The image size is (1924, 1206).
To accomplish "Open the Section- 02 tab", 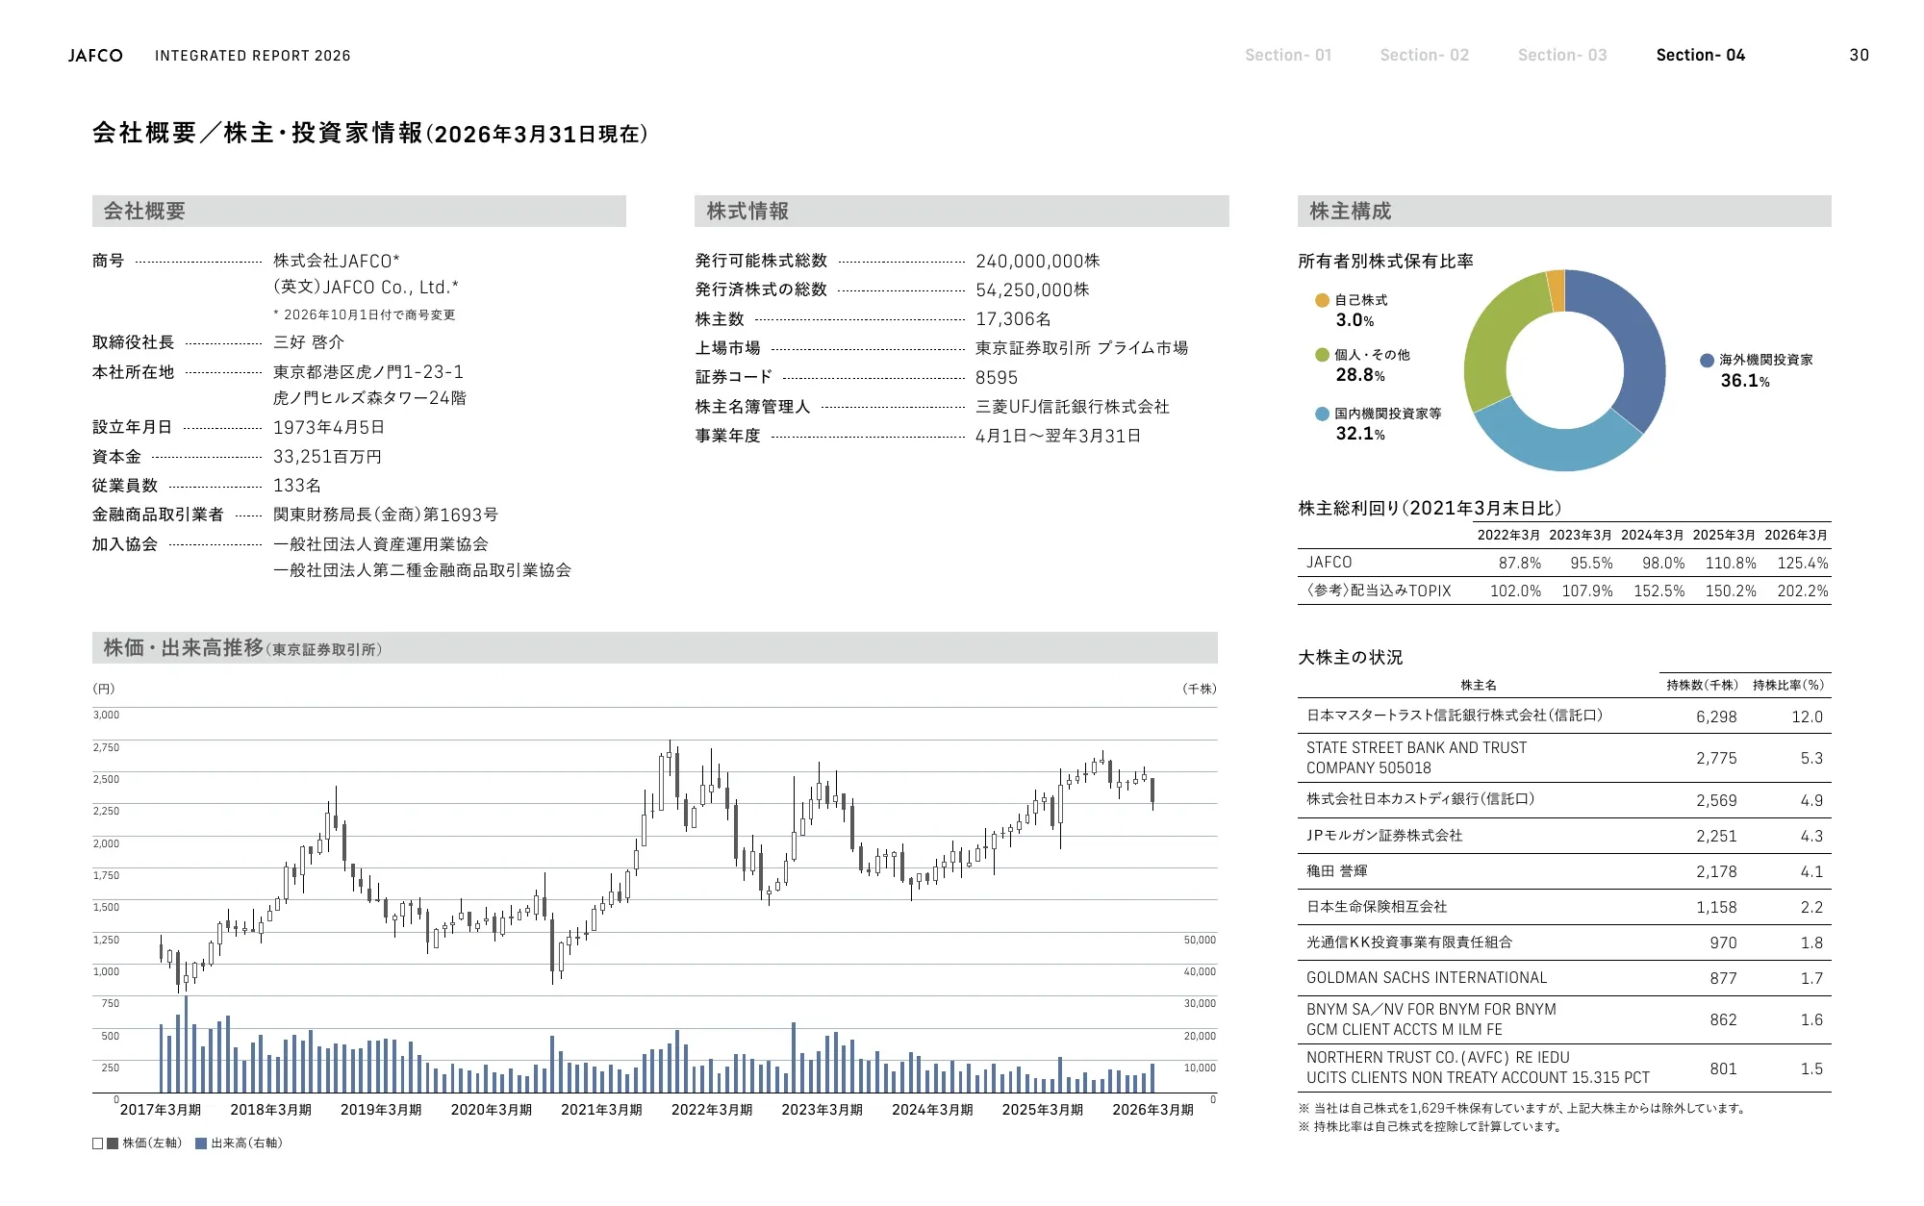I will point(1425,55).
